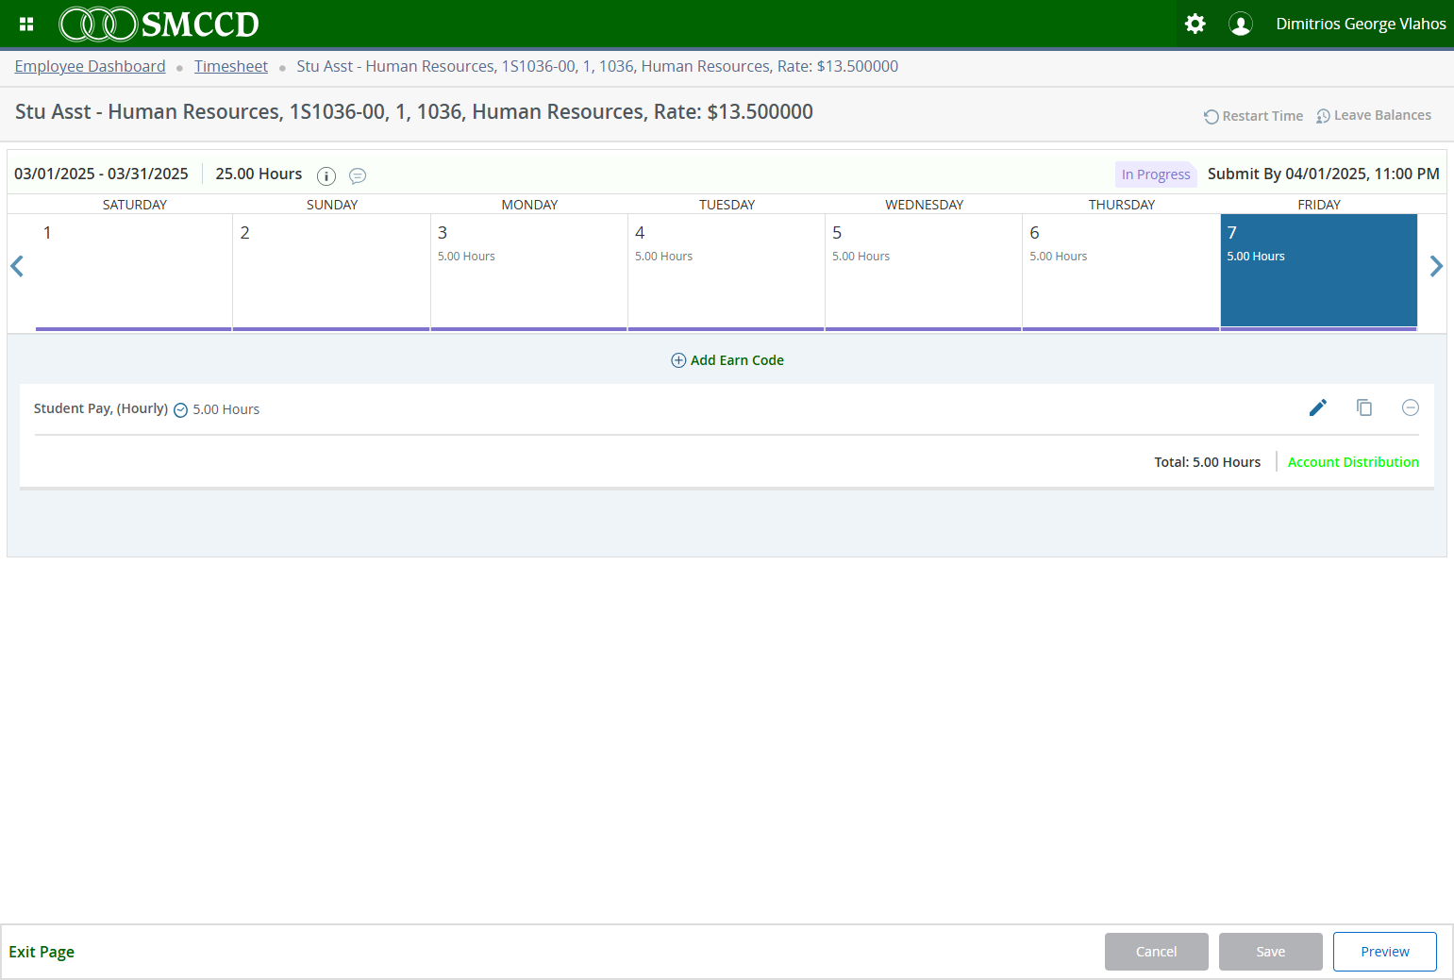Add an Earn Code
The width and height of the screenshot is (1454, 980).
[x=727, y=360]
